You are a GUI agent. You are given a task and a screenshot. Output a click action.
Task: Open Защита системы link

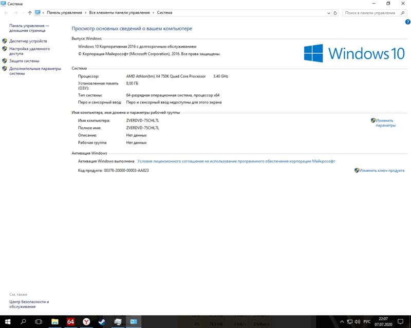point(24,61)
